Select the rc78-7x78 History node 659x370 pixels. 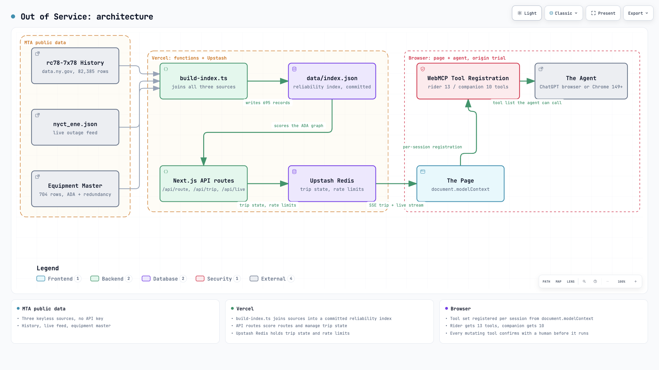pyautogui.click(x=75, y=66)
